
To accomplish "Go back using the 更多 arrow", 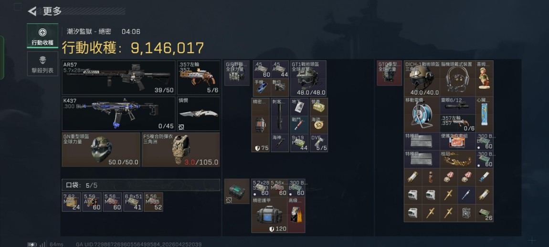I will [32, 11].
